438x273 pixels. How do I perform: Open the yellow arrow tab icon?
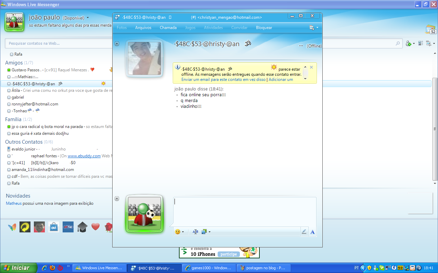pos(25,227)
